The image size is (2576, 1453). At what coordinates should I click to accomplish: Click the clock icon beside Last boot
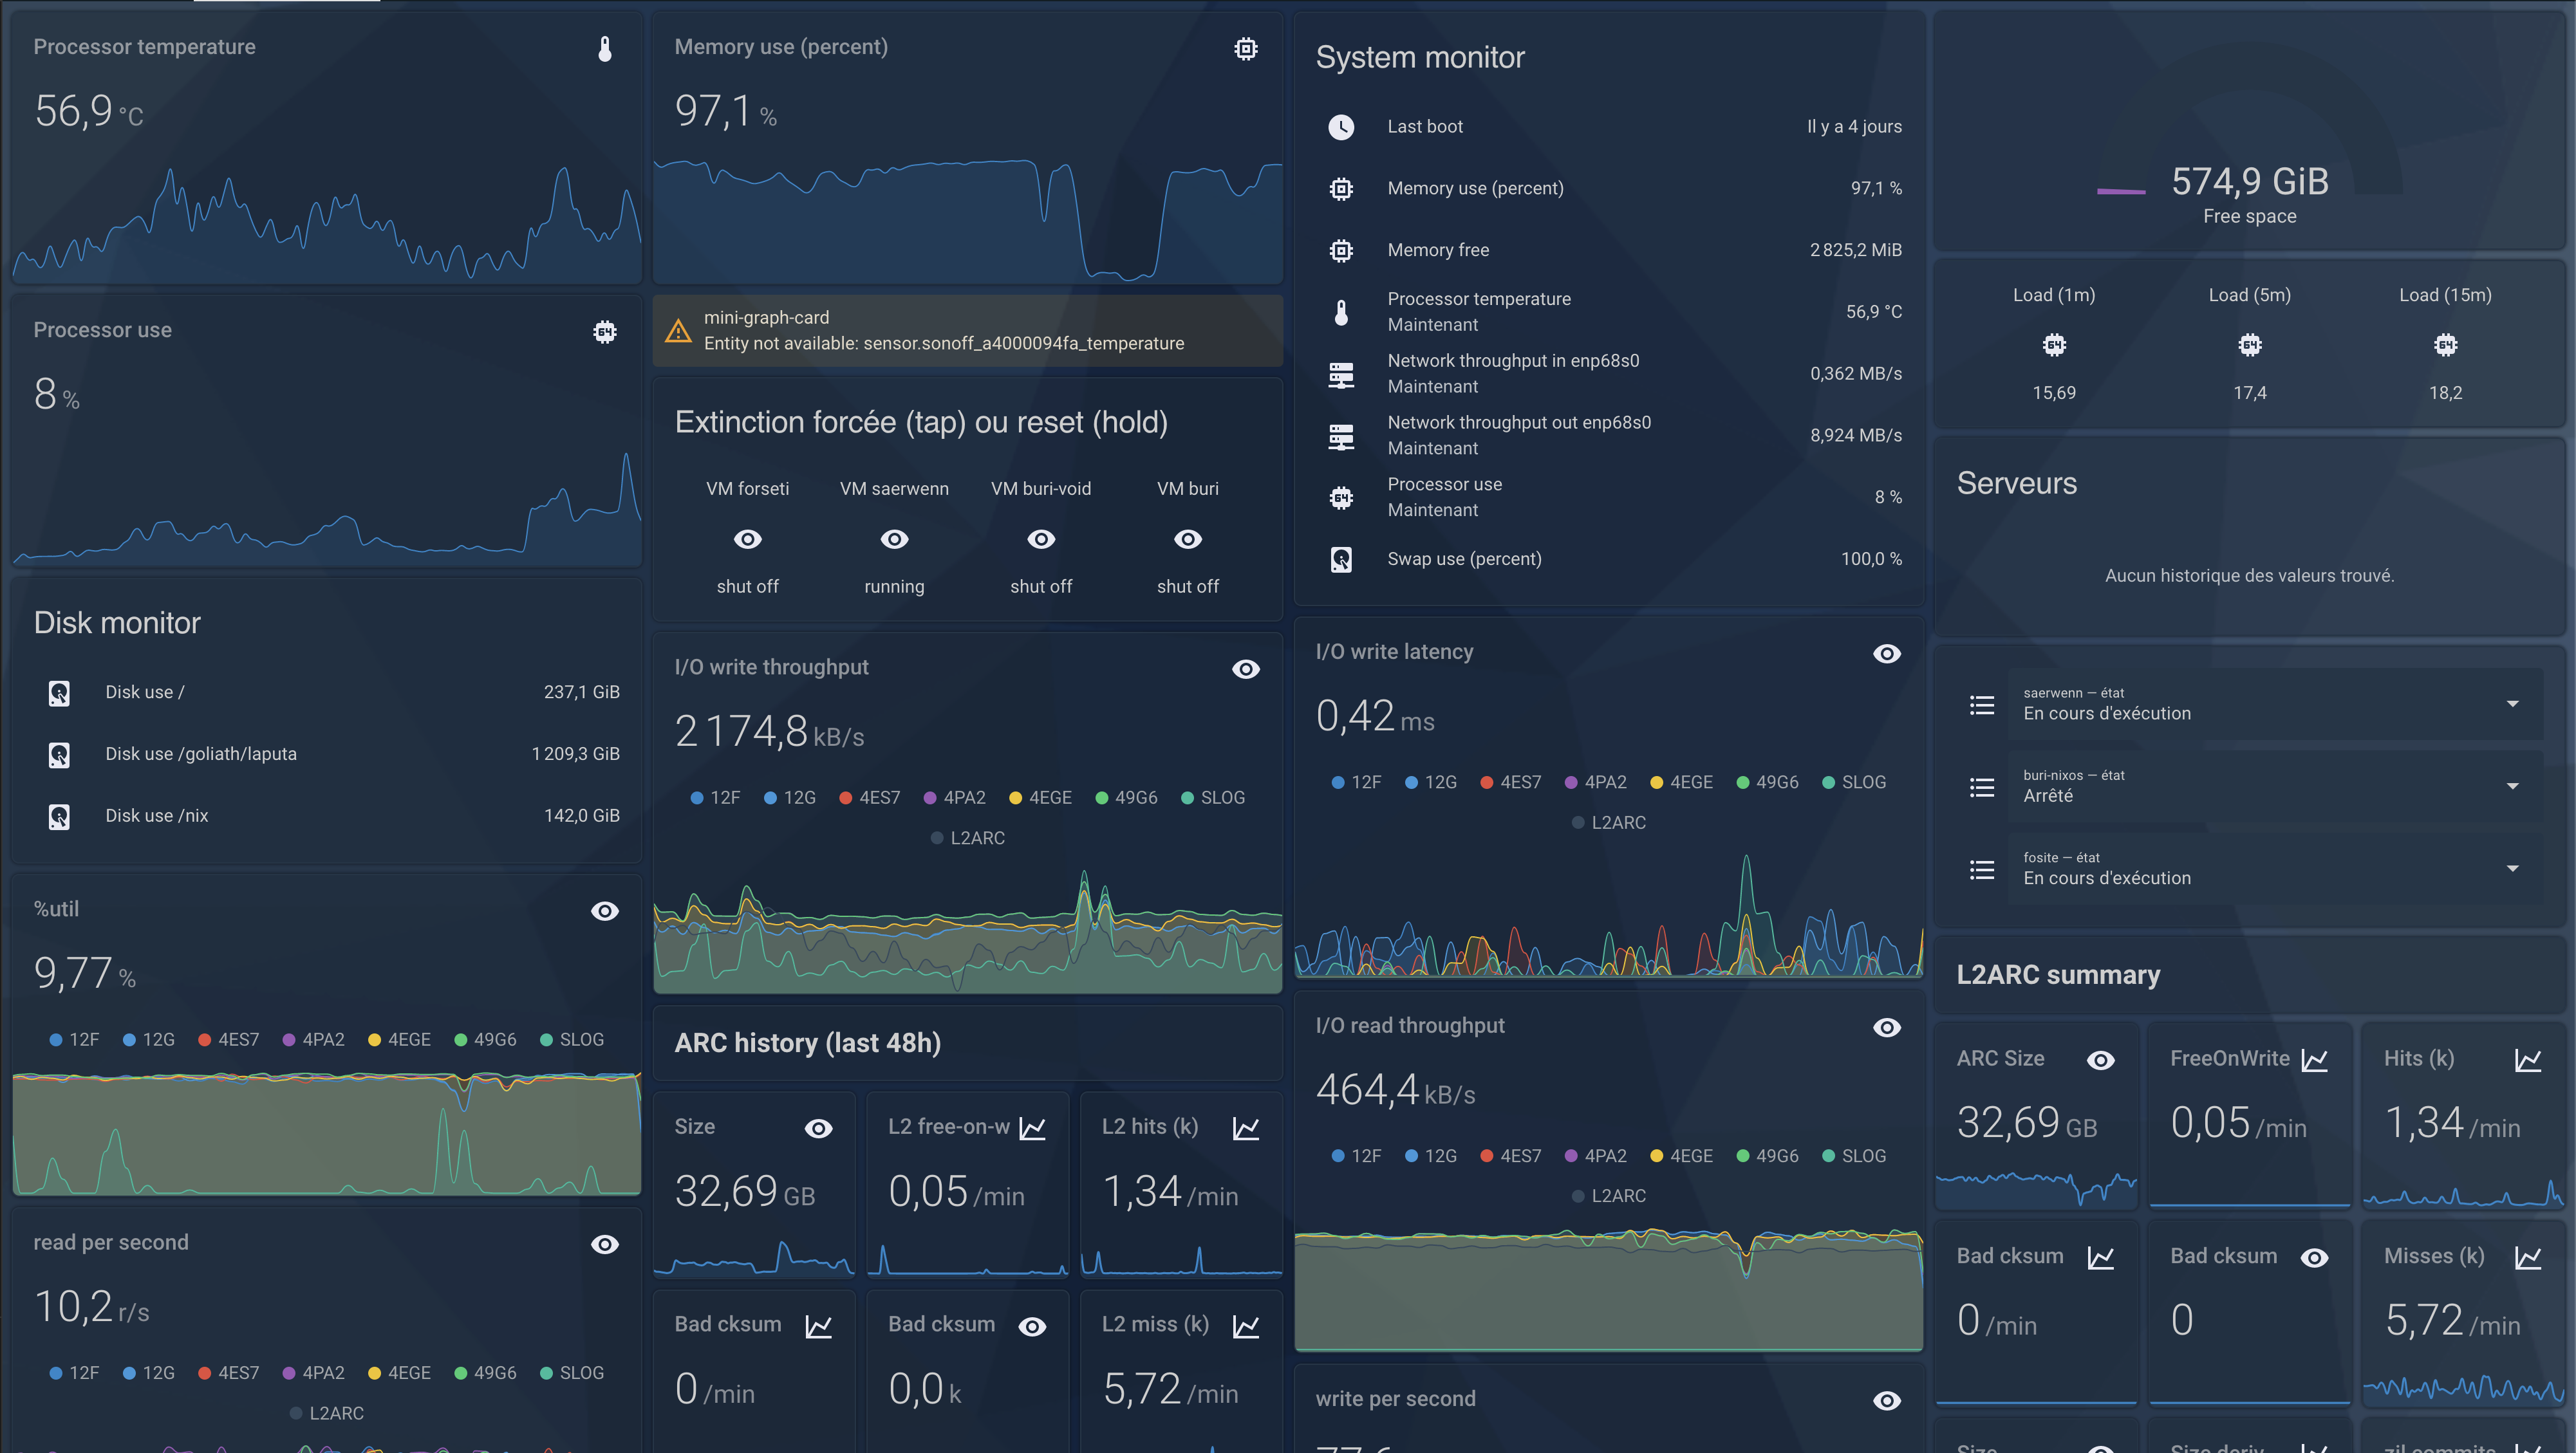pos(1341,127)
